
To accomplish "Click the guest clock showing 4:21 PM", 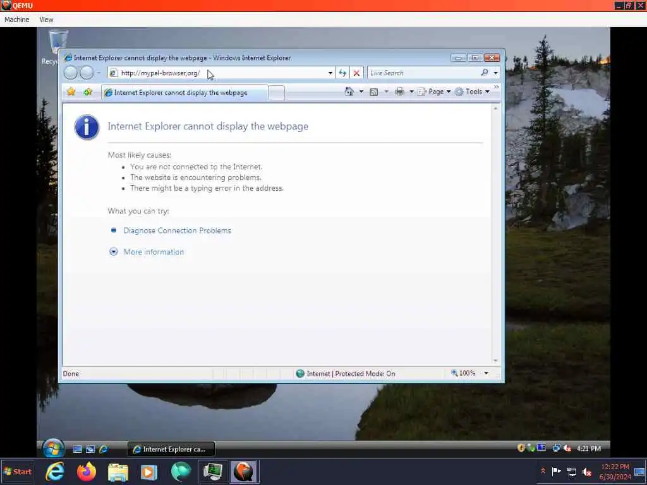I will click(x=588, y=448).
